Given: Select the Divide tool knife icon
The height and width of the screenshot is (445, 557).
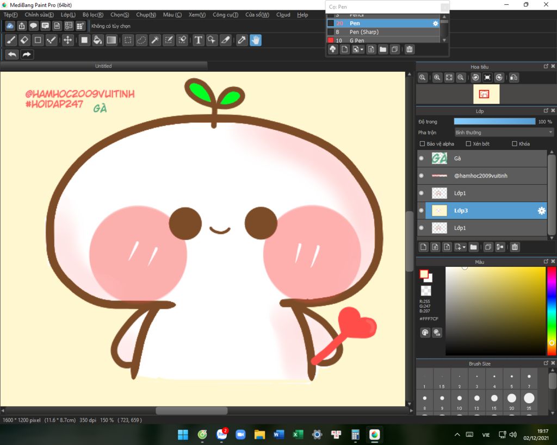Looking at the screenshot, I should point(226,40).
